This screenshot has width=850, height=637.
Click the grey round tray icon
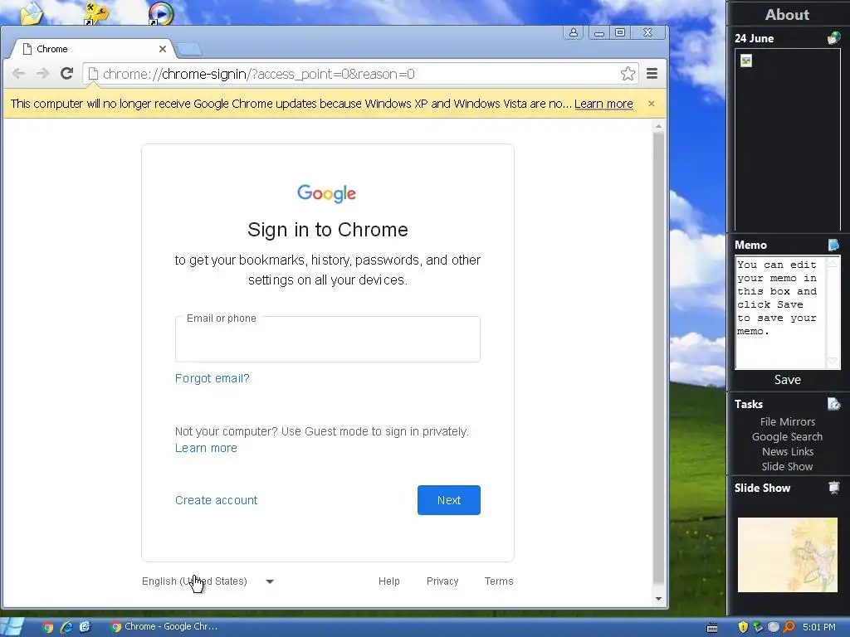point(774,627)
